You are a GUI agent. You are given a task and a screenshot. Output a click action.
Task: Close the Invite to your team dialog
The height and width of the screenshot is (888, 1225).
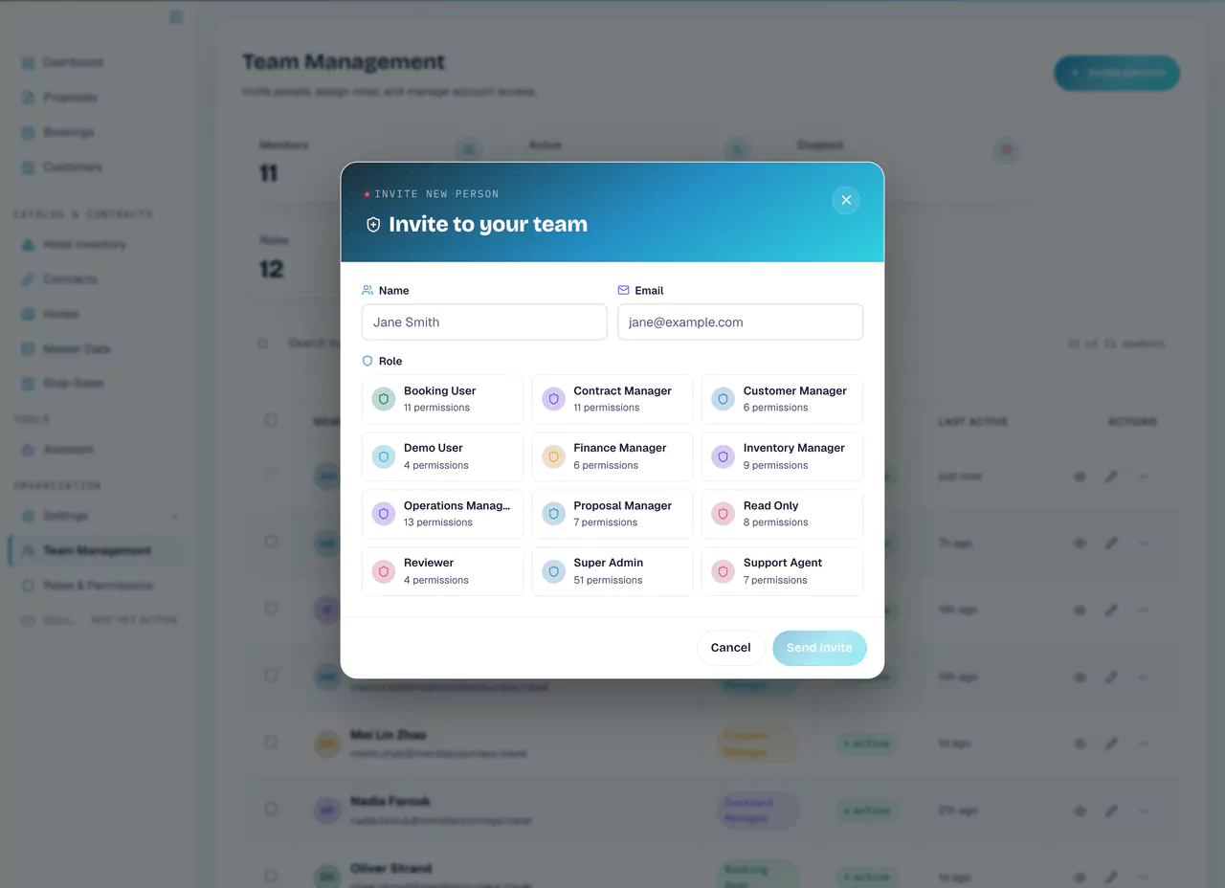[846, 200]
